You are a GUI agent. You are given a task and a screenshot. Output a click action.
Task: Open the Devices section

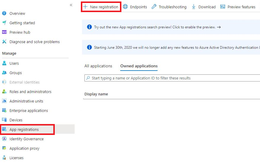(x=16, y=120)
